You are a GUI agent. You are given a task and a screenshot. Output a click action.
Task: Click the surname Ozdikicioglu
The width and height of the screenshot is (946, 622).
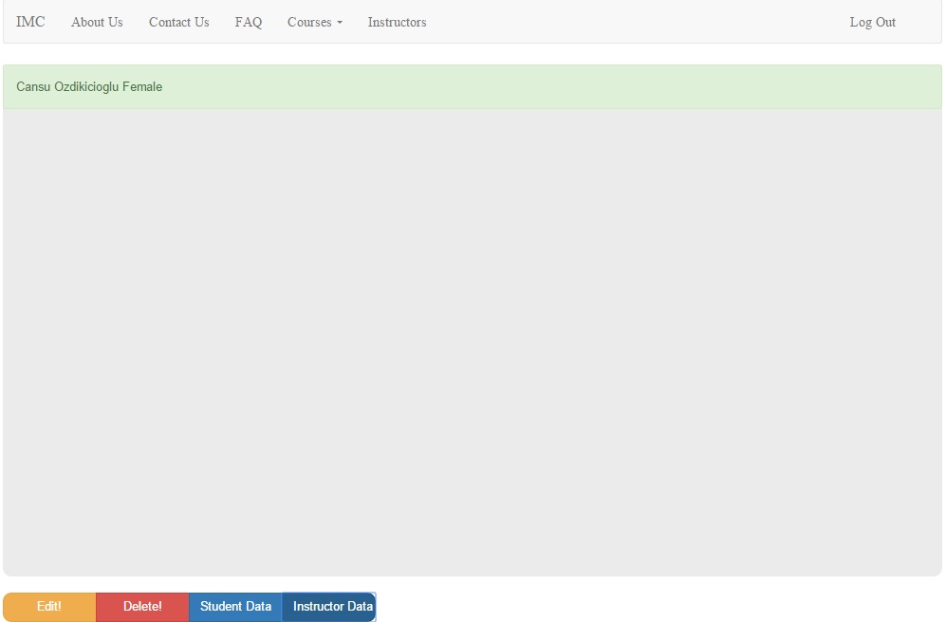(x=86, y=87)
